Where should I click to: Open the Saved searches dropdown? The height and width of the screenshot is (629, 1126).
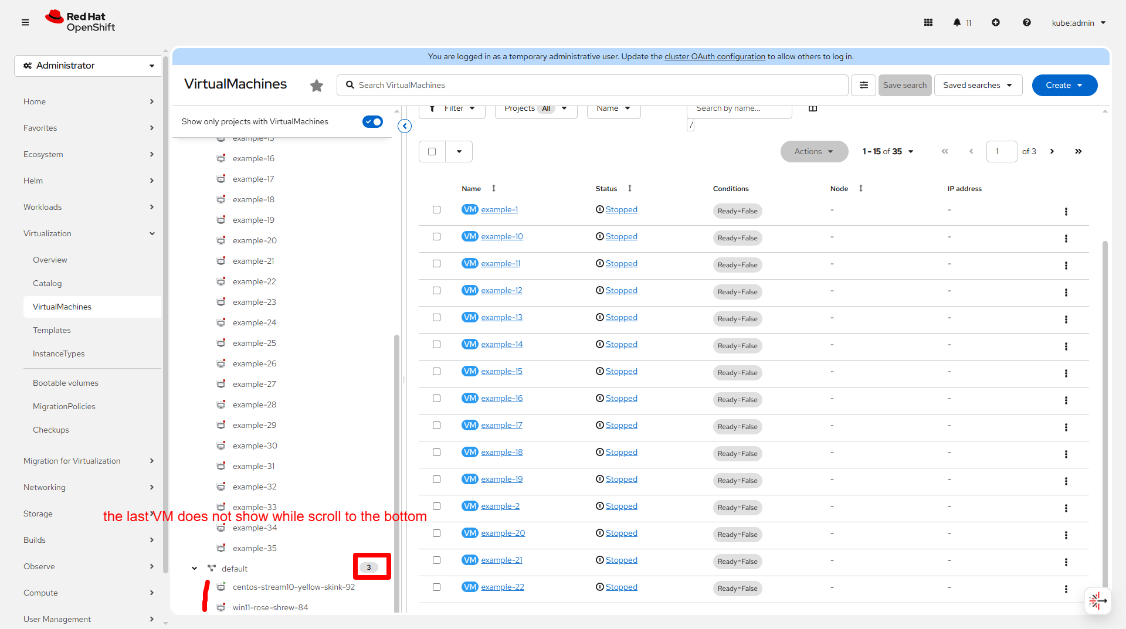point(978,85)
